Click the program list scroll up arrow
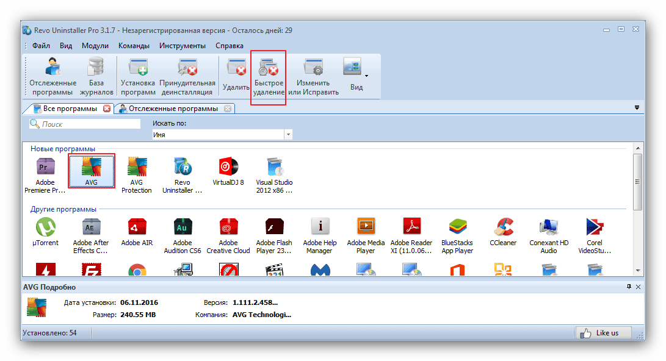 point(637,148)
